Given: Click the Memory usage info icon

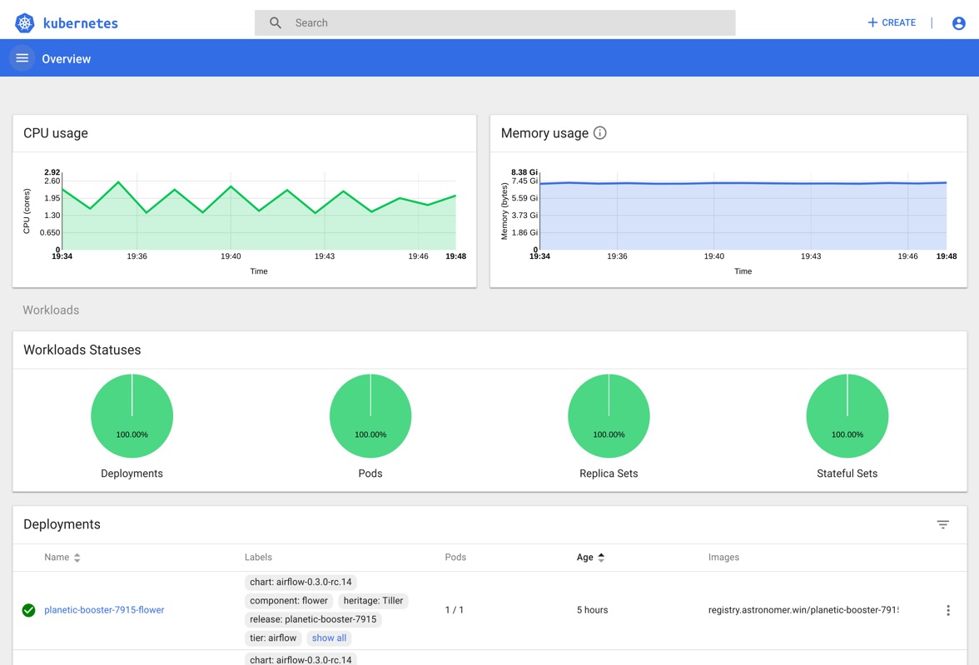Looking at the screenshot, I should click(599, 133).
